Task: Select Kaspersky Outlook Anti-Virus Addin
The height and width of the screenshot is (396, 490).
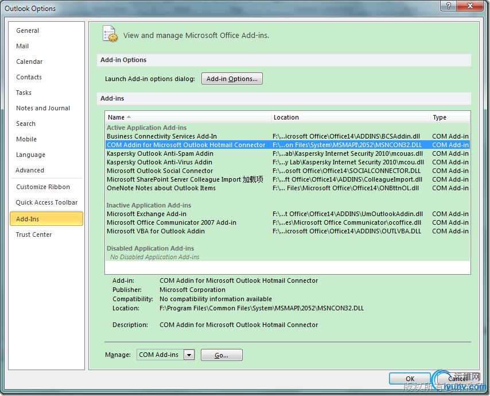Action: pos(287,163)
